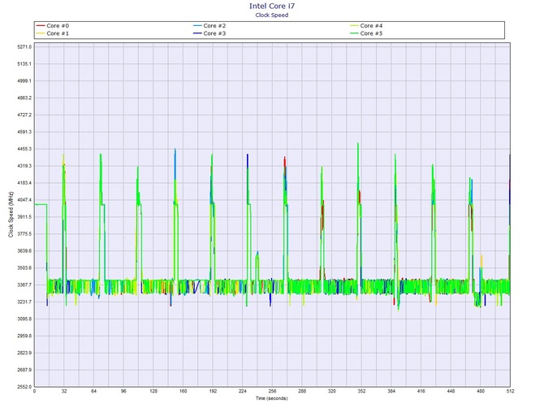Click the Core #3 legend label

pyautogui.click(x=214, y=33)
